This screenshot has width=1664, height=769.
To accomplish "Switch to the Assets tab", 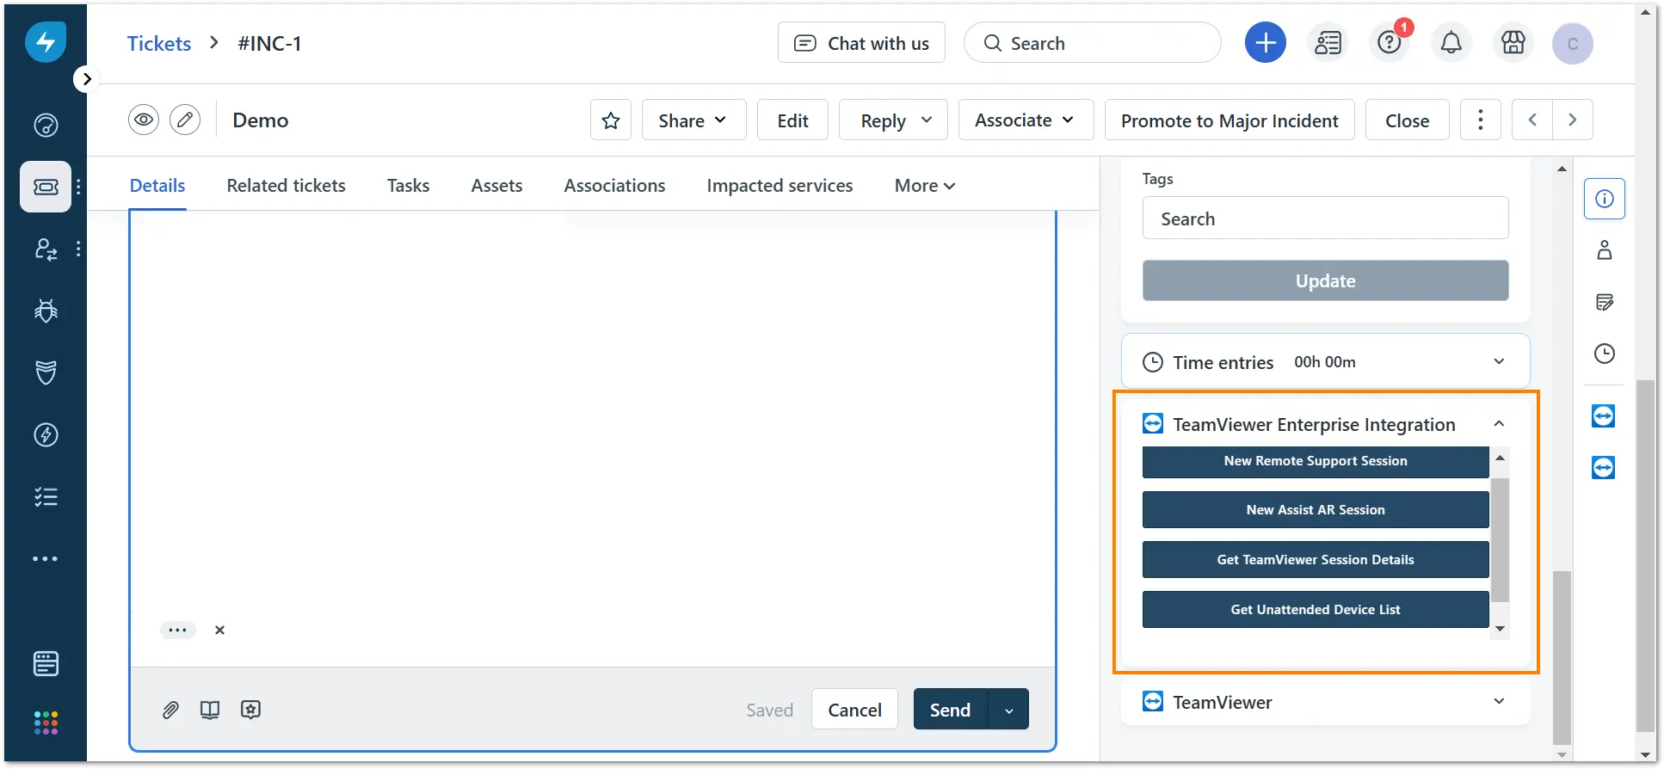I will pyautogui.click(x=496, y=186).
